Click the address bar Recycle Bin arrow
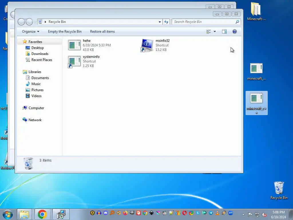 45,22
